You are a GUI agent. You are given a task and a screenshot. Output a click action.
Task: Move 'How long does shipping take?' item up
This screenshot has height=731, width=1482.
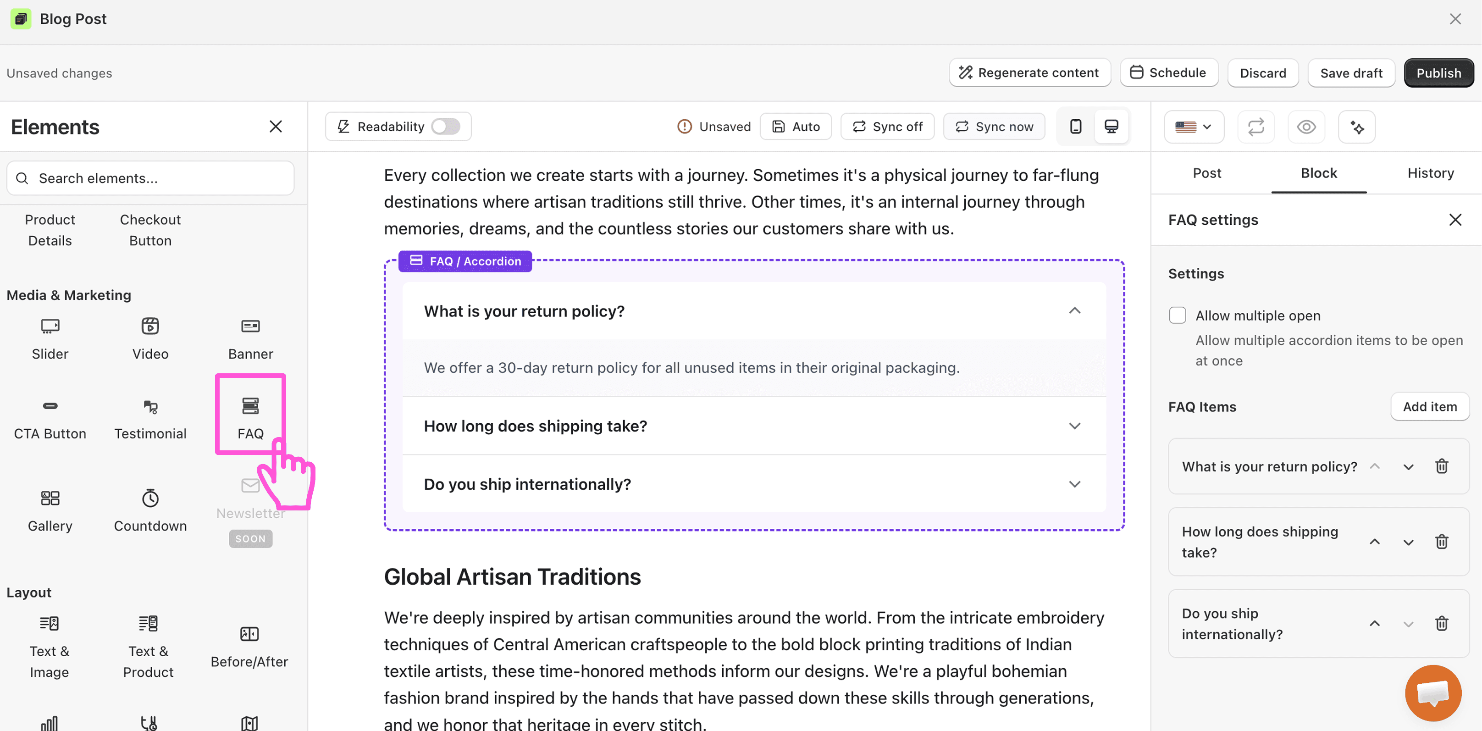coord(1374,542)
